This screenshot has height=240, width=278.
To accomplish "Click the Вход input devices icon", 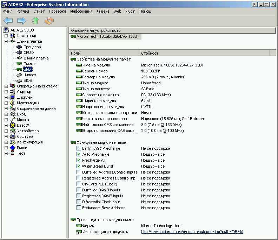I will (12, 114).
